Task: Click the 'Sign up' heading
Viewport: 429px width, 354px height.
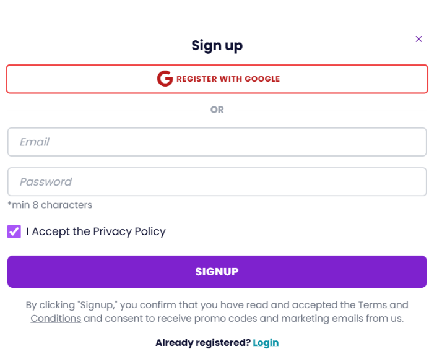Action: 217,46
